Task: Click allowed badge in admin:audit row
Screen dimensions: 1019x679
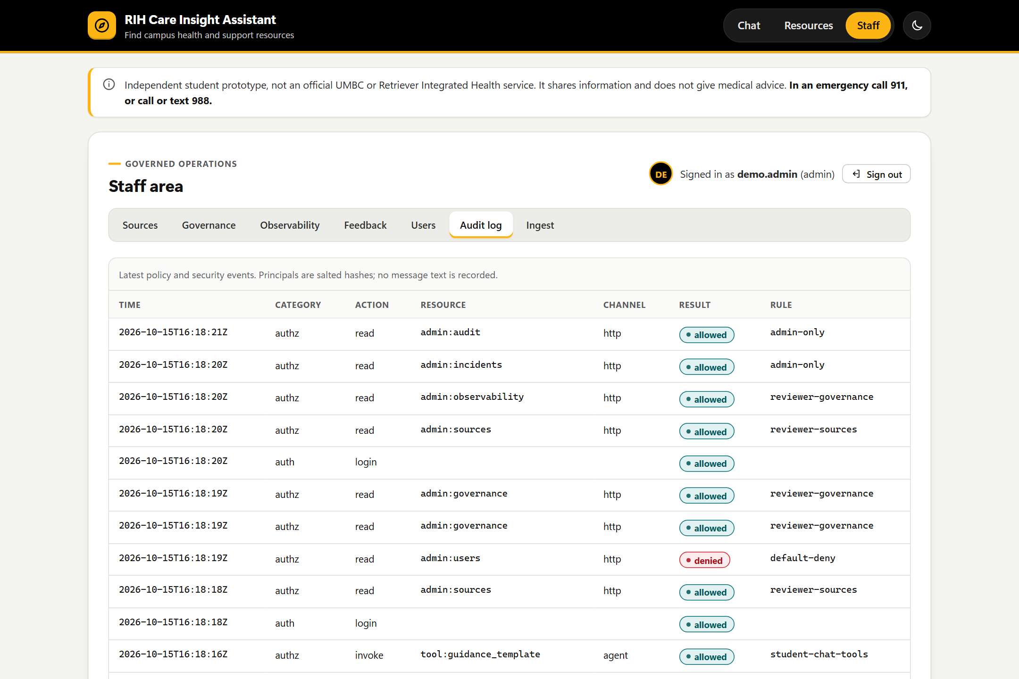Action: tap(707, 335)
